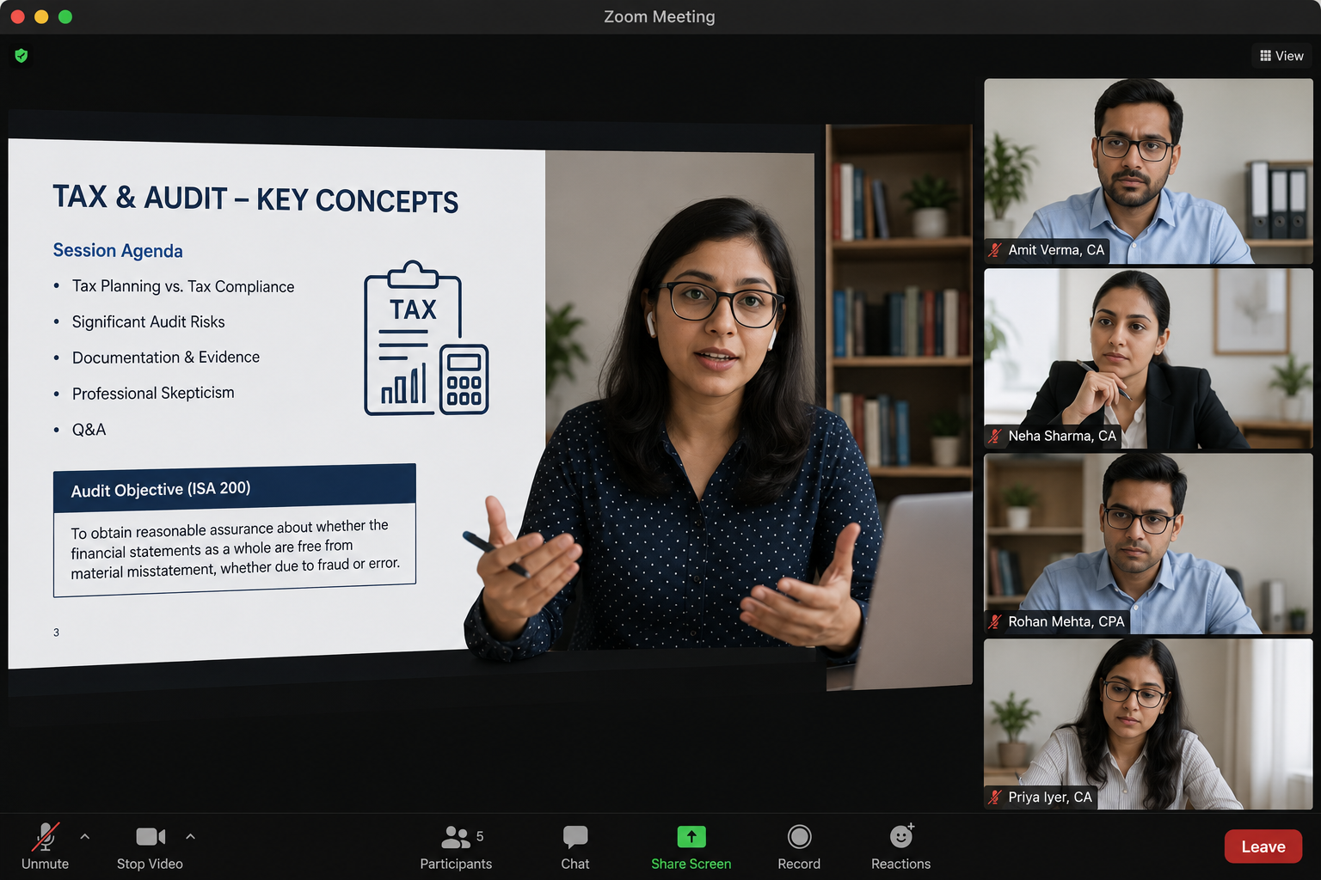Click the TAX clipboard calculator graphic on slide

point(427,339)
